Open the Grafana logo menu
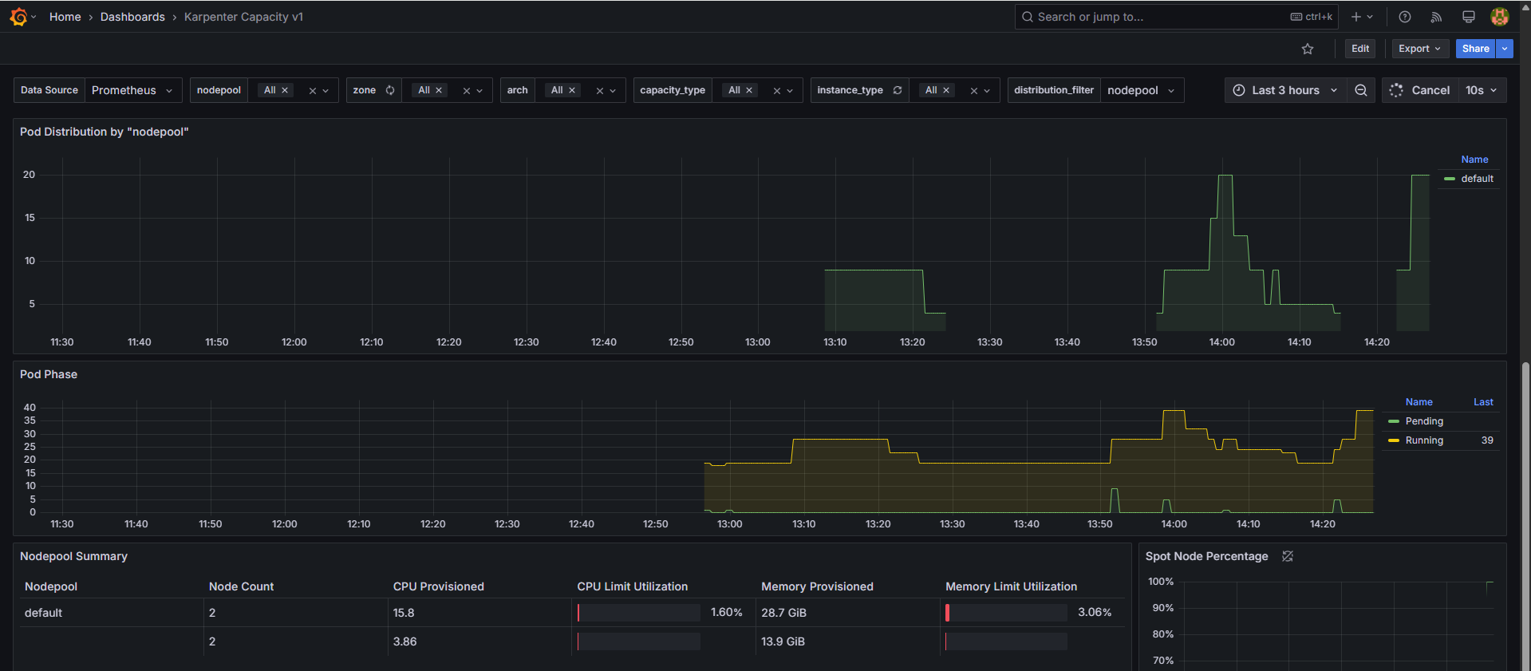The width and height of the screenshot is (1531, 671). 19,17
